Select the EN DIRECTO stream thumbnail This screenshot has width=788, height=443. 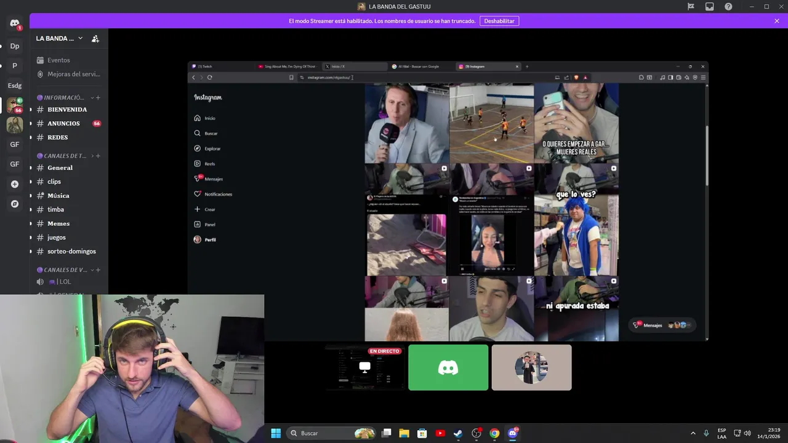(365, 367)
